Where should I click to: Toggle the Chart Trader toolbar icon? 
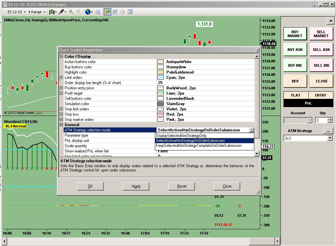107,12
